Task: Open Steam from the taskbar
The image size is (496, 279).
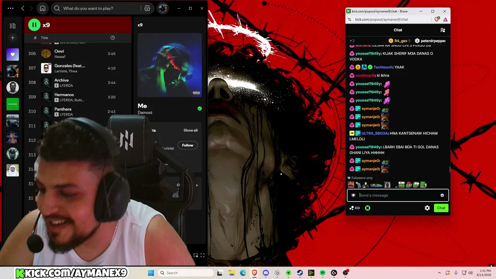Action: point(300,273)
